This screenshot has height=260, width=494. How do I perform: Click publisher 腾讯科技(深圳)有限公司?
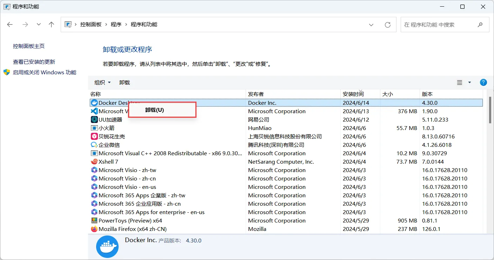(276, 145)
